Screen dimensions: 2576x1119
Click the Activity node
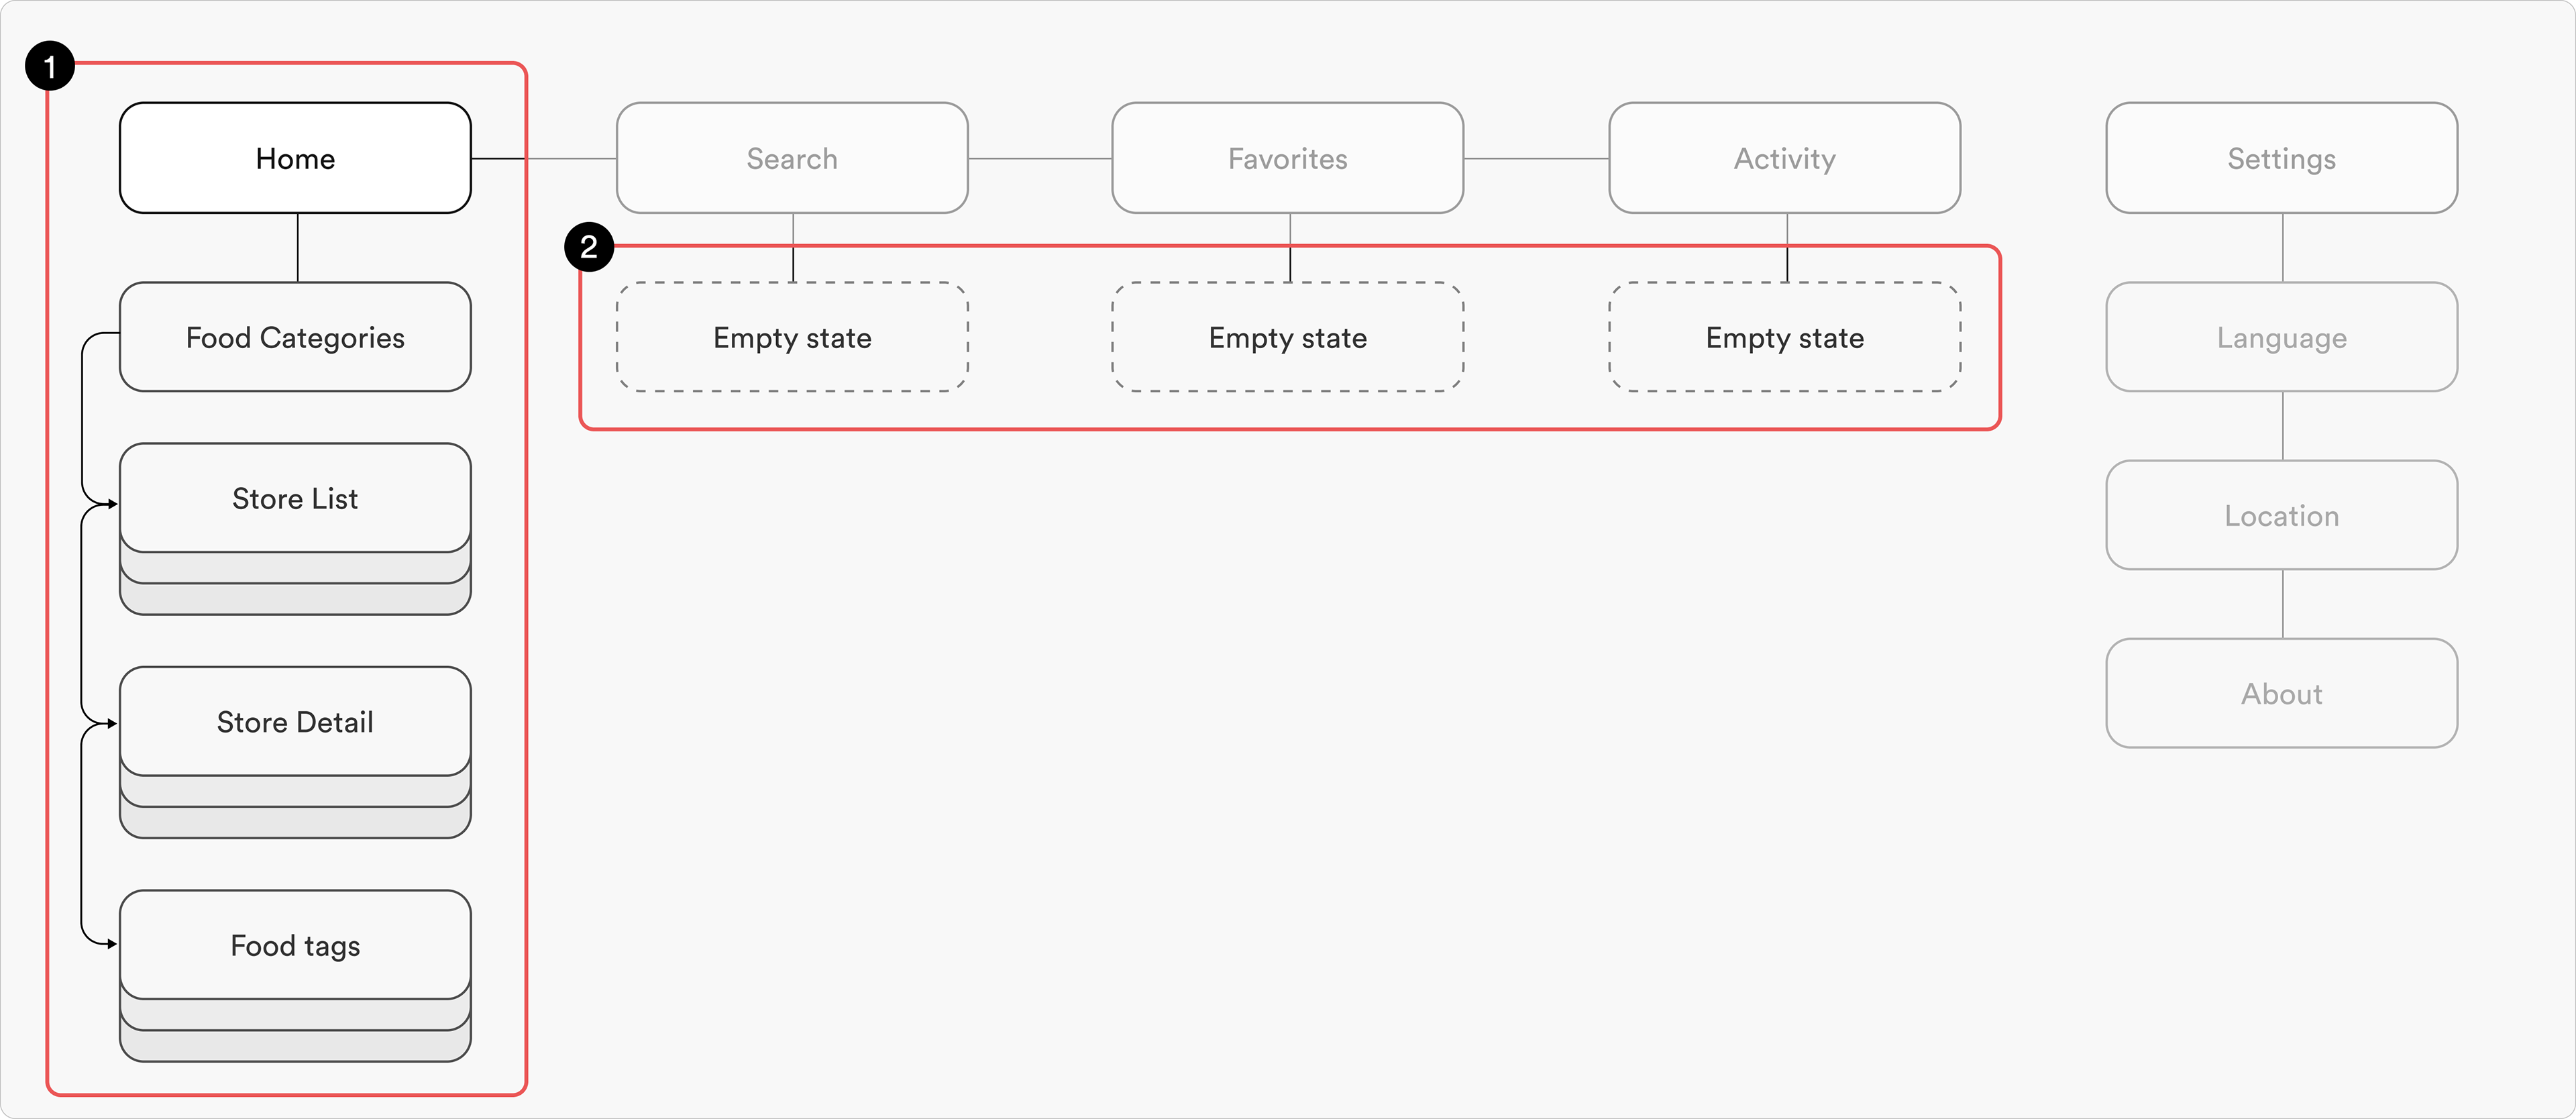pos(1785,158)
